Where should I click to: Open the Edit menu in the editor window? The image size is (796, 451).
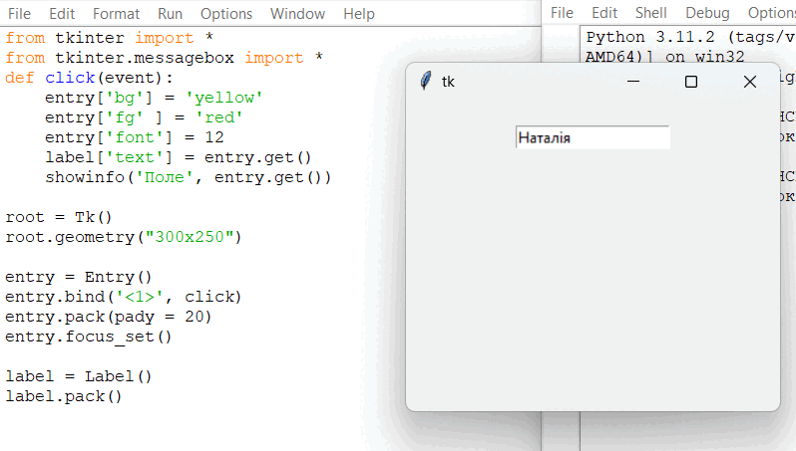pyautogui.click(x=62, y=14)
